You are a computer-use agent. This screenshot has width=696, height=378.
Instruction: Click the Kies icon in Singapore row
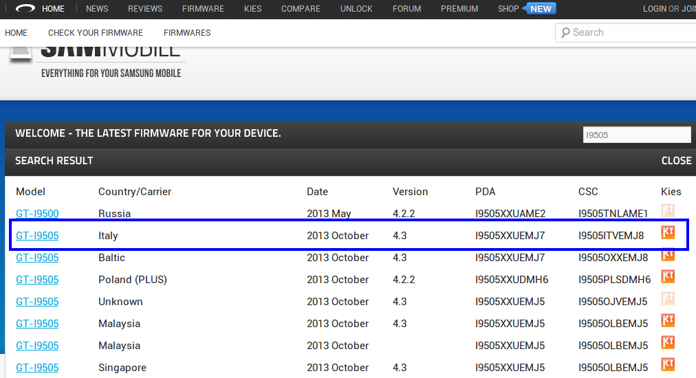[x=668, y=364]
